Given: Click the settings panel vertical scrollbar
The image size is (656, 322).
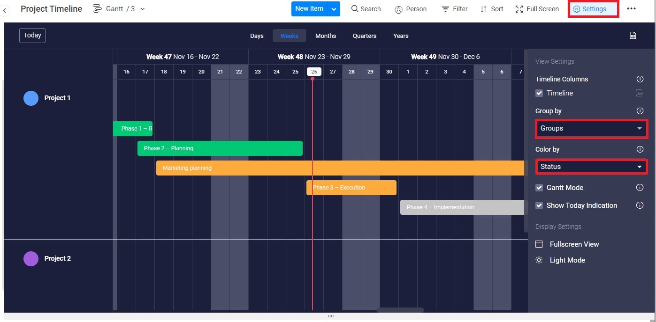Looking at the screenshot, I should tap(526, 140).
